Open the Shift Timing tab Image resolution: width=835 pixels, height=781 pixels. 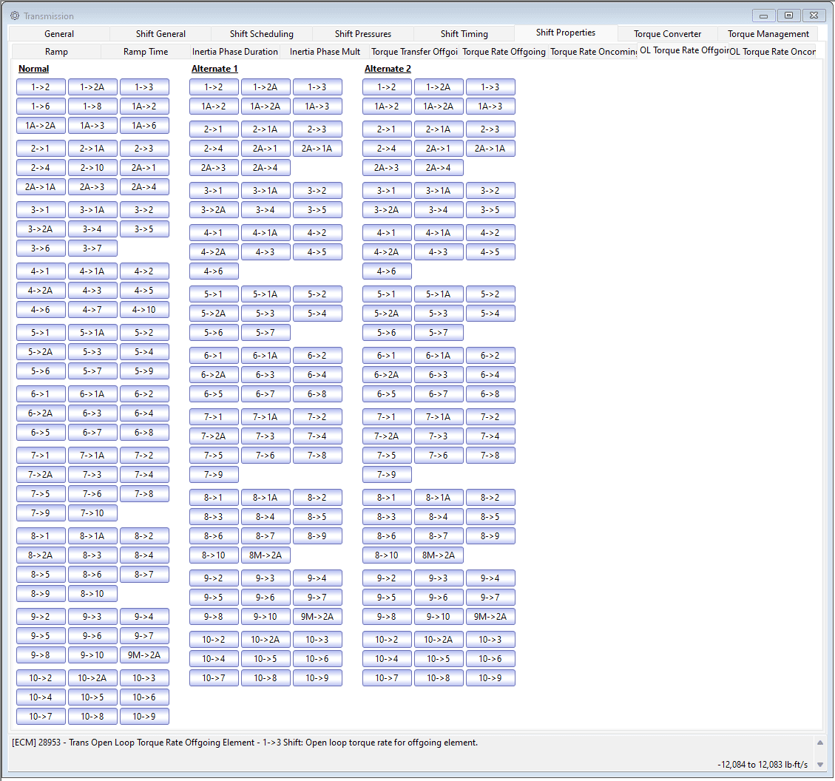coord(464,33)
